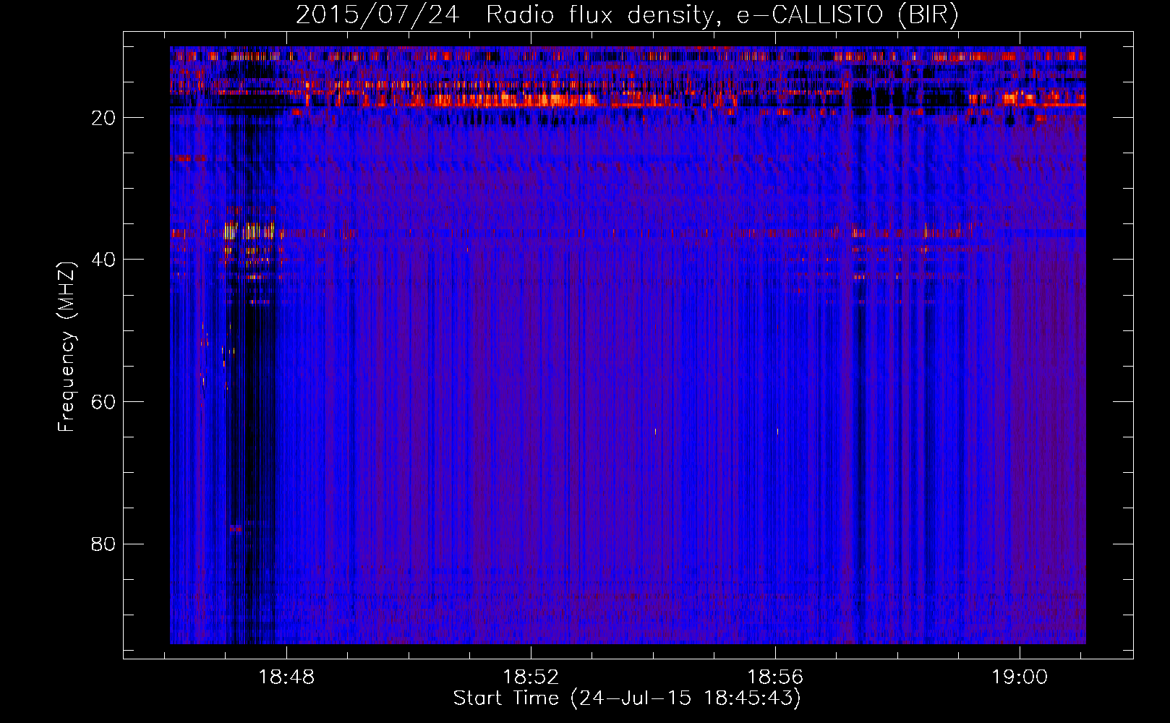This screenshot has width=1170, height=723.
Task: Click the 18:52 time tick label
Action: tap(531, 677)
